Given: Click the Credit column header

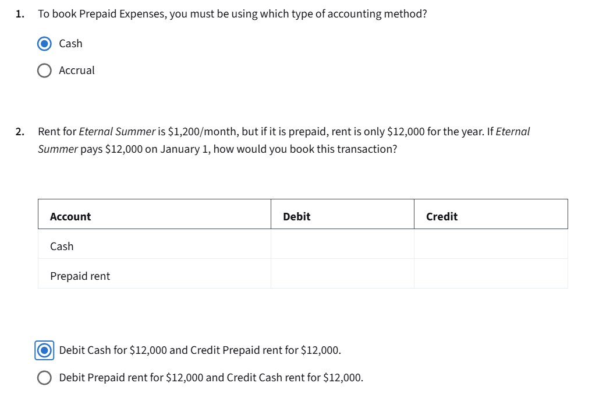Looking at the screenshot, I should [x=441, y=216].
